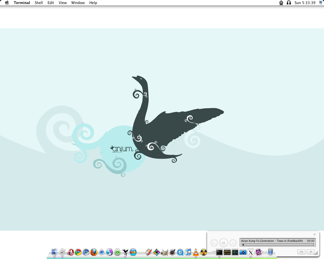The height and width of the screenshot is (259, 324).
Task: Pause playback in the music player
Action: [224, 243]
